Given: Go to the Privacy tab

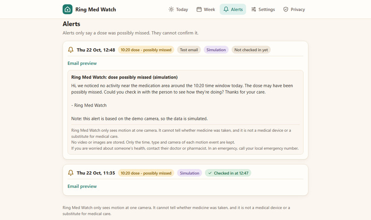Looking at the screenshot, I should point(294,10).
